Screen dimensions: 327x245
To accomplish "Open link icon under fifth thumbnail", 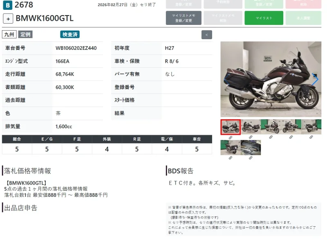I will pos(311,137).
